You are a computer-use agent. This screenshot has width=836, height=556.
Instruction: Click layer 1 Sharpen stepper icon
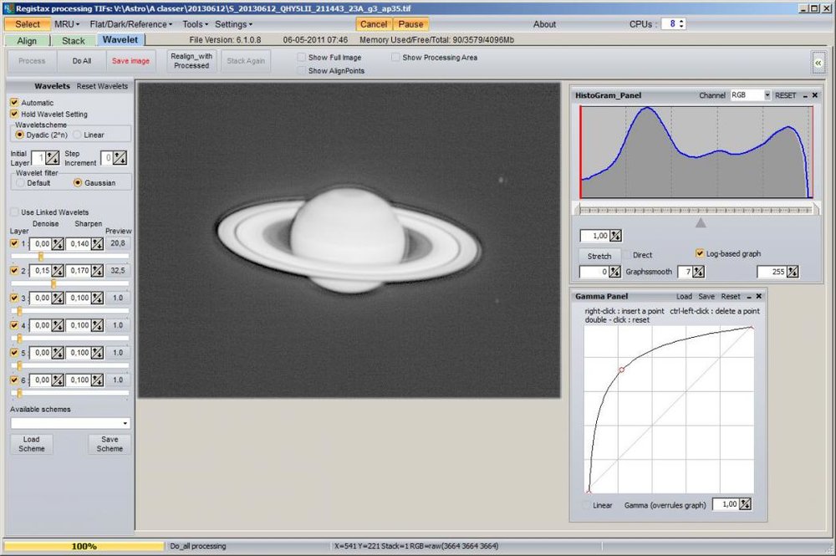point(96,243)
